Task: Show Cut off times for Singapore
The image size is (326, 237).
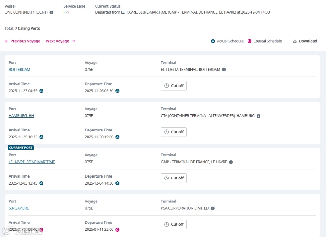Action: point(174,224)
